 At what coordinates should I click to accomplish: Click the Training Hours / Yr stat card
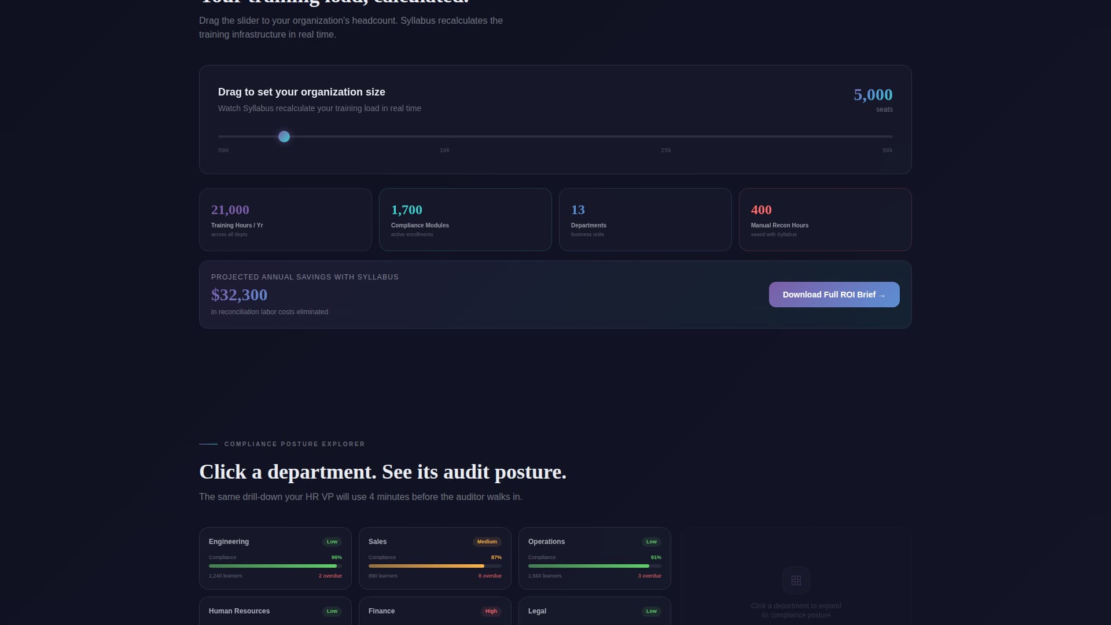click(x=285, y=219)
